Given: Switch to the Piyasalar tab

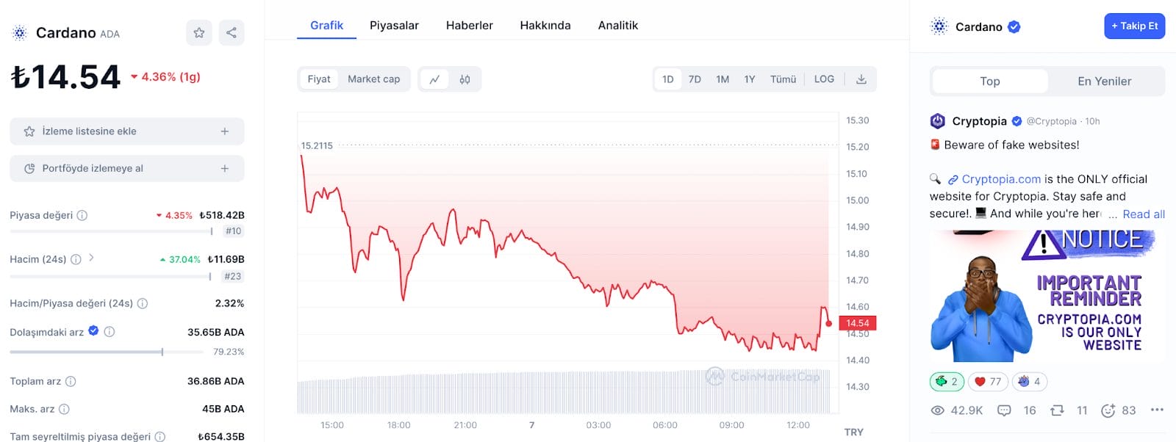Looking at the screenshot, I should click(395, 24).
